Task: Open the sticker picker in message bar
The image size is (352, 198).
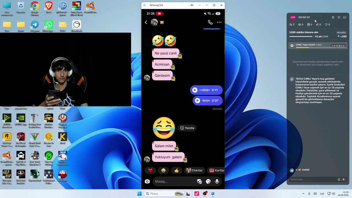Action: [x=208, y=182]
